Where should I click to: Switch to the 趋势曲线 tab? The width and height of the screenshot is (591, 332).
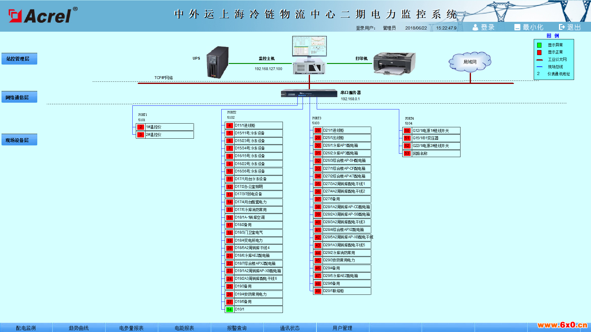point(79,328)
